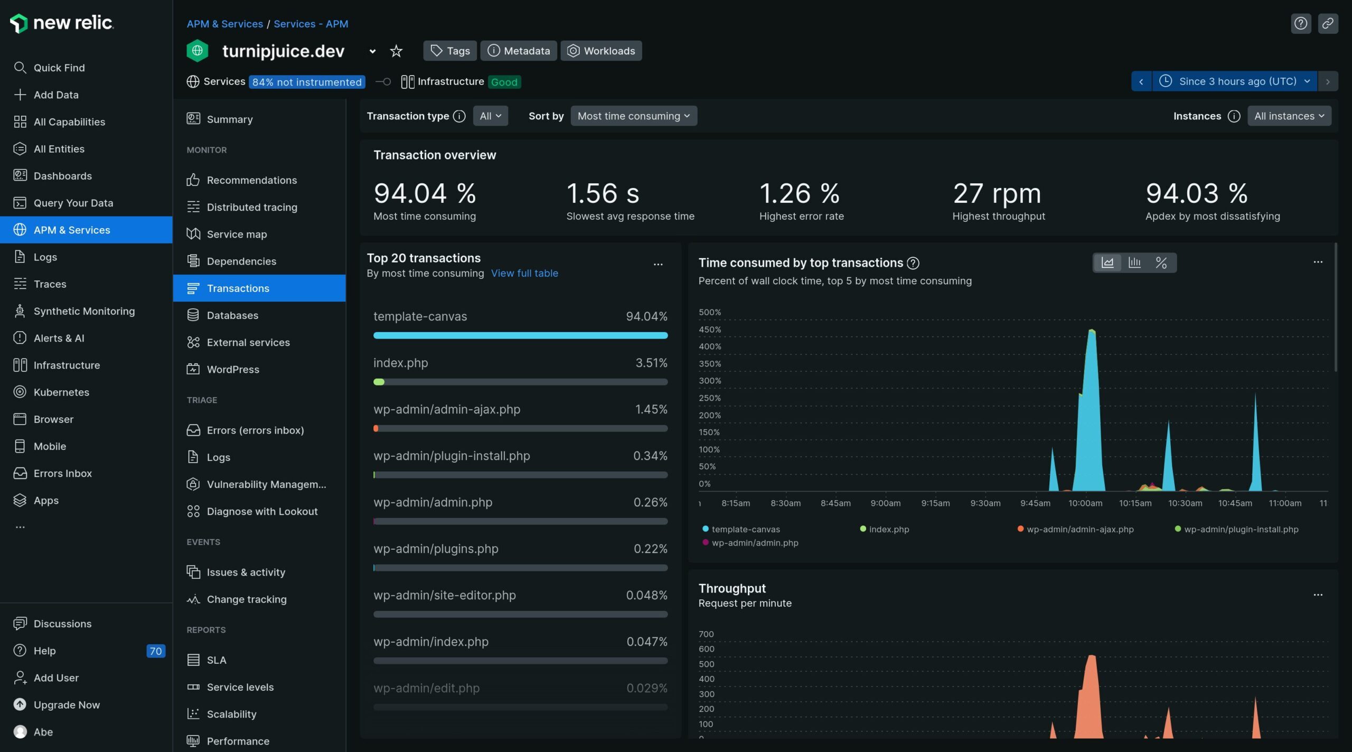This screenshot has width=1352, height=752.
Task: Click the Metadata button
Action: click(519, 51)
